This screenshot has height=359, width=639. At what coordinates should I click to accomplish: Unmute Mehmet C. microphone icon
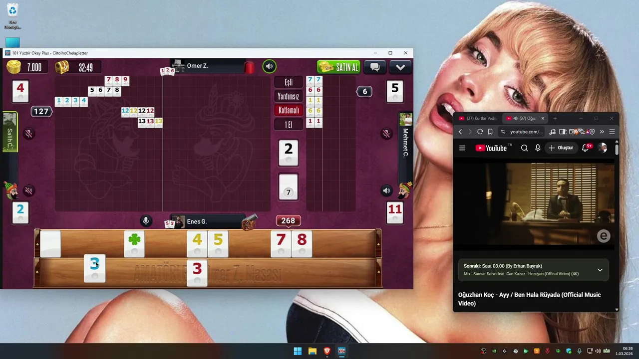click(x=386, y=134)
